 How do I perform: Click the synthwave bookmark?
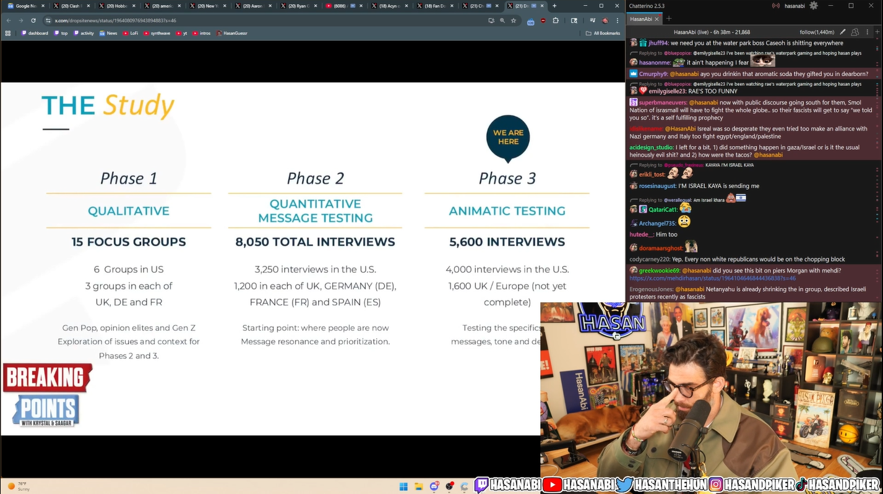pos(157,33)
